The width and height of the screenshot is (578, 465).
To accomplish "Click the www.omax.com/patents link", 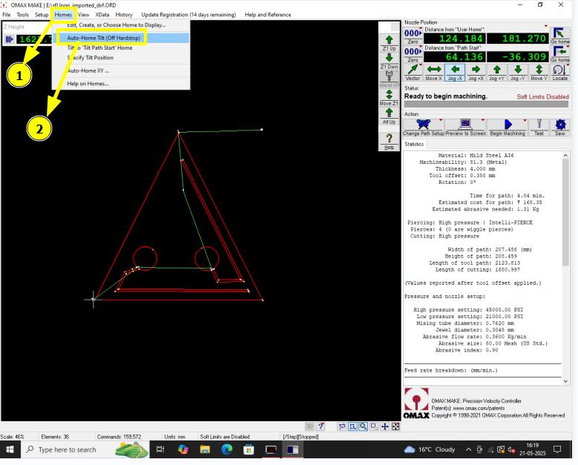I will point(479,408).
